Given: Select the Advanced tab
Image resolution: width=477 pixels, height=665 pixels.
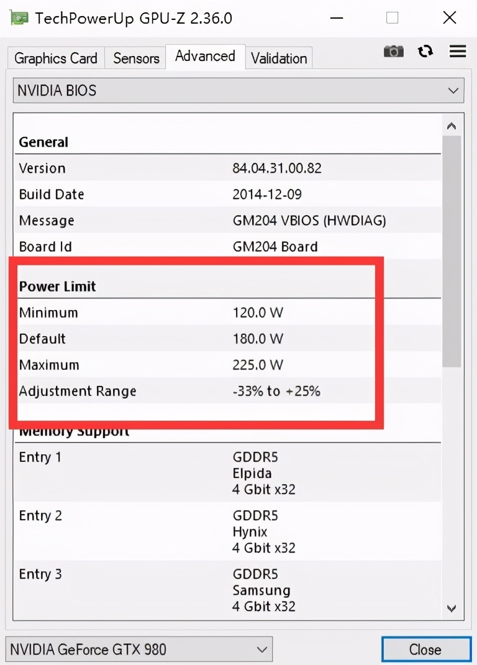Looking at the screenshot, I should tap(205, 56).
